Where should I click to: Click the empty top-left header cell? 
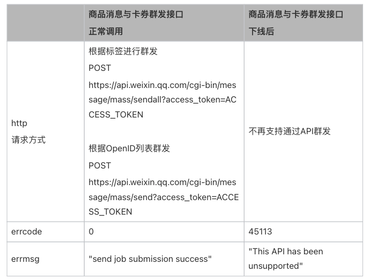click(44, 23)
